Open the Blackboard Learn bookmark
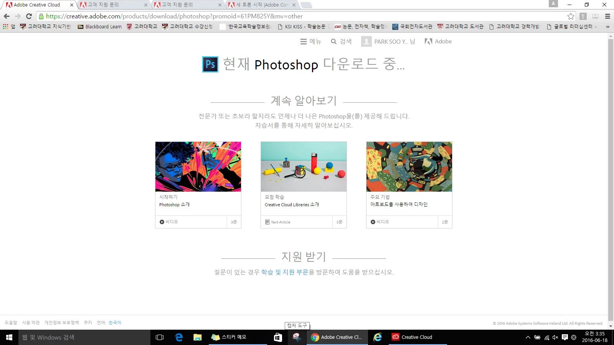 100,27
